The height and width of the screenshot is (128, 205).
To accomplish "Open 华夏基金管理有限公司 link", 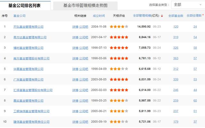I will point(29,69).
